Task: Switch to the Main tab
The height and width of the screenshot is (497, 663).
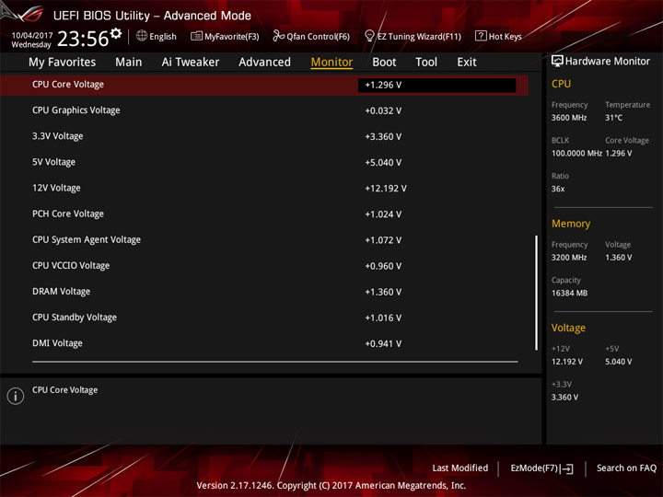Action: point(129,63)
